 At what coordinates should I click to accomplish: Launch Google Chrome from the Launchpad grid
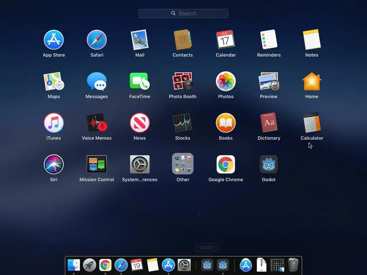pyautogui.click(x=226, y=164)
